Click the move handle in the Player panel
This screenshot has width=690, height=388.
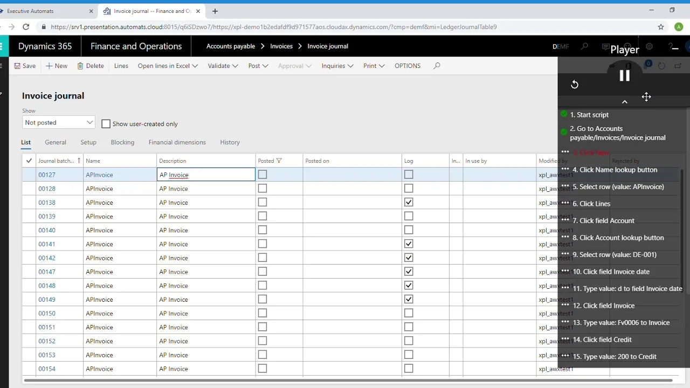point(646,96)
